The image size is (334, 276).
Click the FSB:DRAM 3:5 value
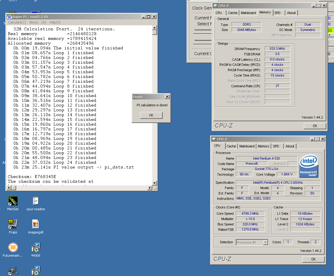coord(277,54)
